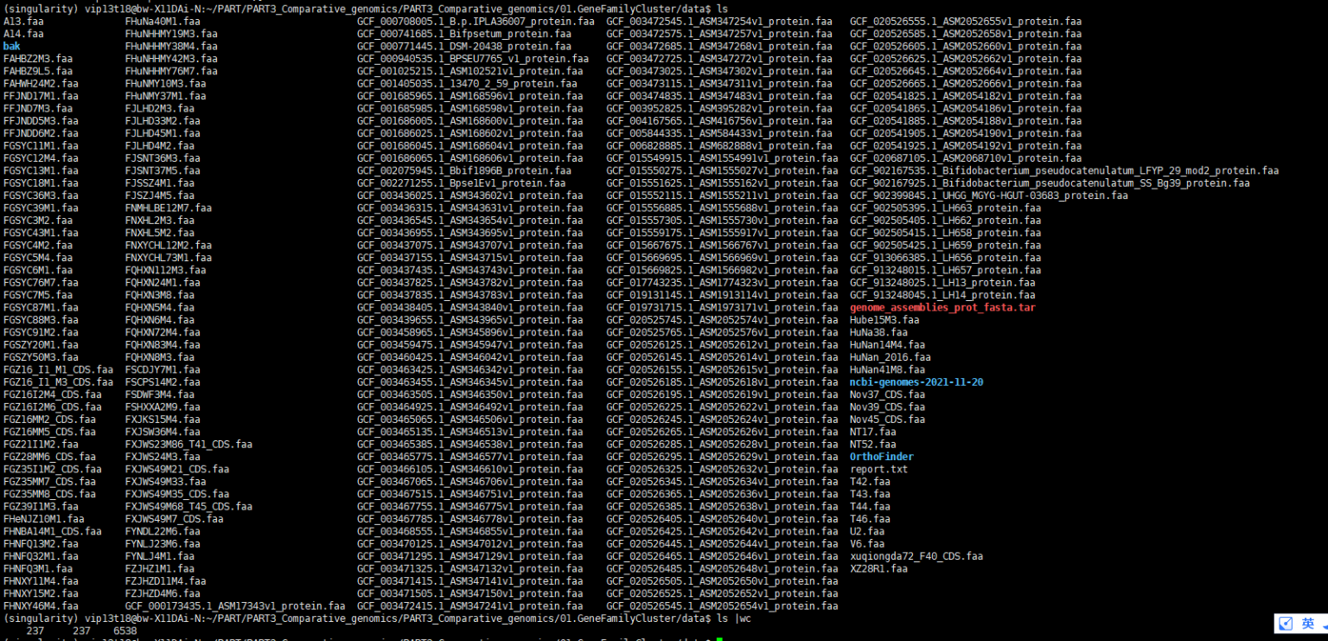Click the xuqiongda72_F40_CDS.faa file name
The image size is (1328, 641).
(916, 556)
